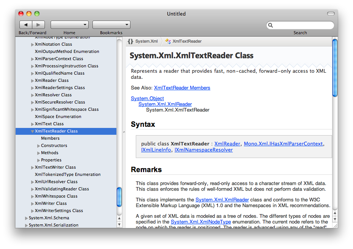Expand the XmlParserContext Class node
Viewport: 353px width, 249px height.
coord(32,59)
